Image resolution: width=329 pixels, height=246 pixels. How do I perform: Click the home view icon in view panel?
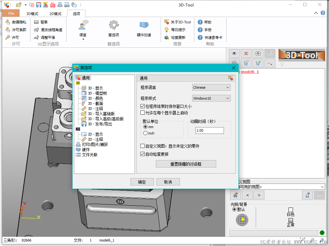[236, 195]
